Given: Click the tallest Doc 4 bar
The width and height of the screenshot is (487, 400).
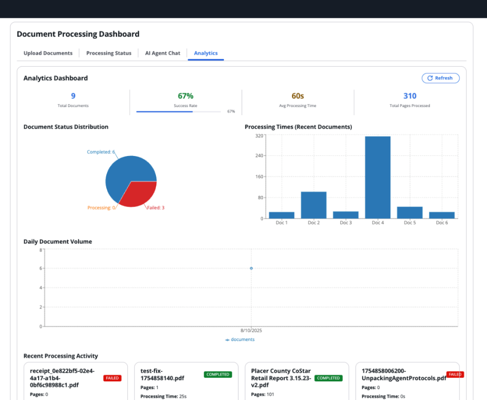Looking at the screenshot, I should [x=378, y=177].
